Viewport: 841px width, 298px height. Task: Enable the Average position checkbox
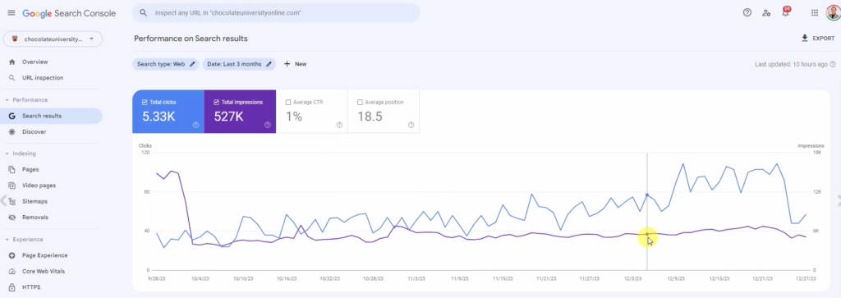(360, 103)
